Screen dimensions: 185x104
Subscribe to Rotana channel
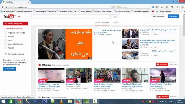pyautogui.click(x=163, y=97)
